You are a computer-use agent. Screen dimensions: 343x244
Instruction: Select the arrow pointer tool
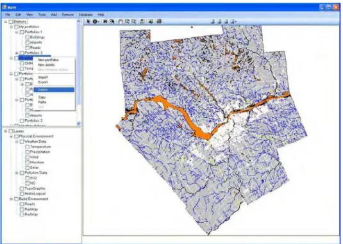tap(88, 21)
